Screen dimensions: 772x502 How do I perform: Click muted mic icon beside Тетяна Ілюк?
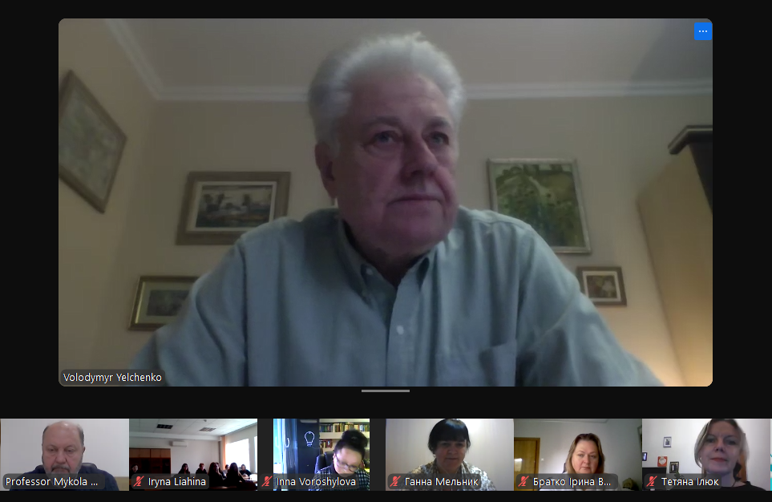pyautogui.click(x=652, y=482)
